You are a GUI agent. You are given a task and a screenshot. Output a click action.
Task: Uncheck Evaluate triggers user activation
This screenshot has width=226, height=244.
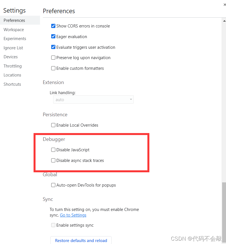pos(53,47)
